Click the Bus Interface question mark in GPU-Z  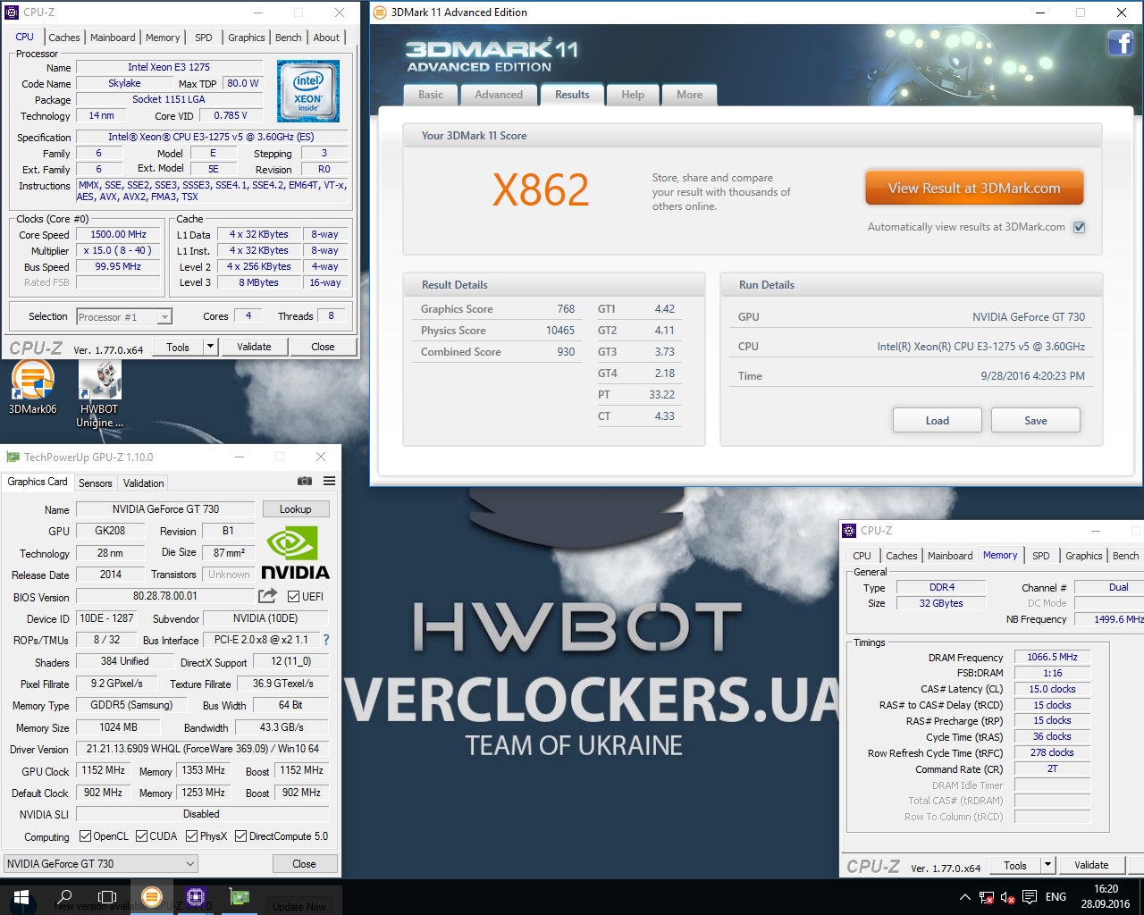pyautogui.click(x=326, y=640)
